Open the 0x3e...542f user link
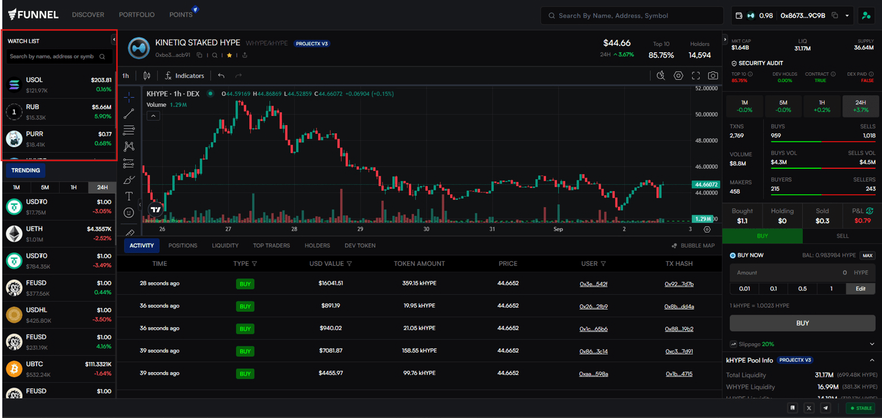The height and width of the screenshot is (418, 882). pos(593,284)
